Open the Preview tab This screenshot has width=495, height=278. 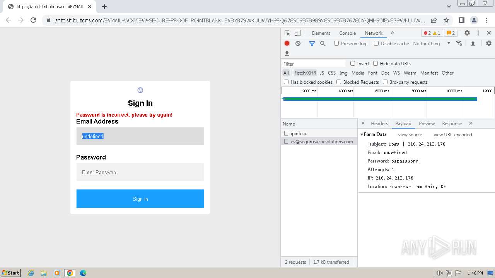tap(427, 123)
